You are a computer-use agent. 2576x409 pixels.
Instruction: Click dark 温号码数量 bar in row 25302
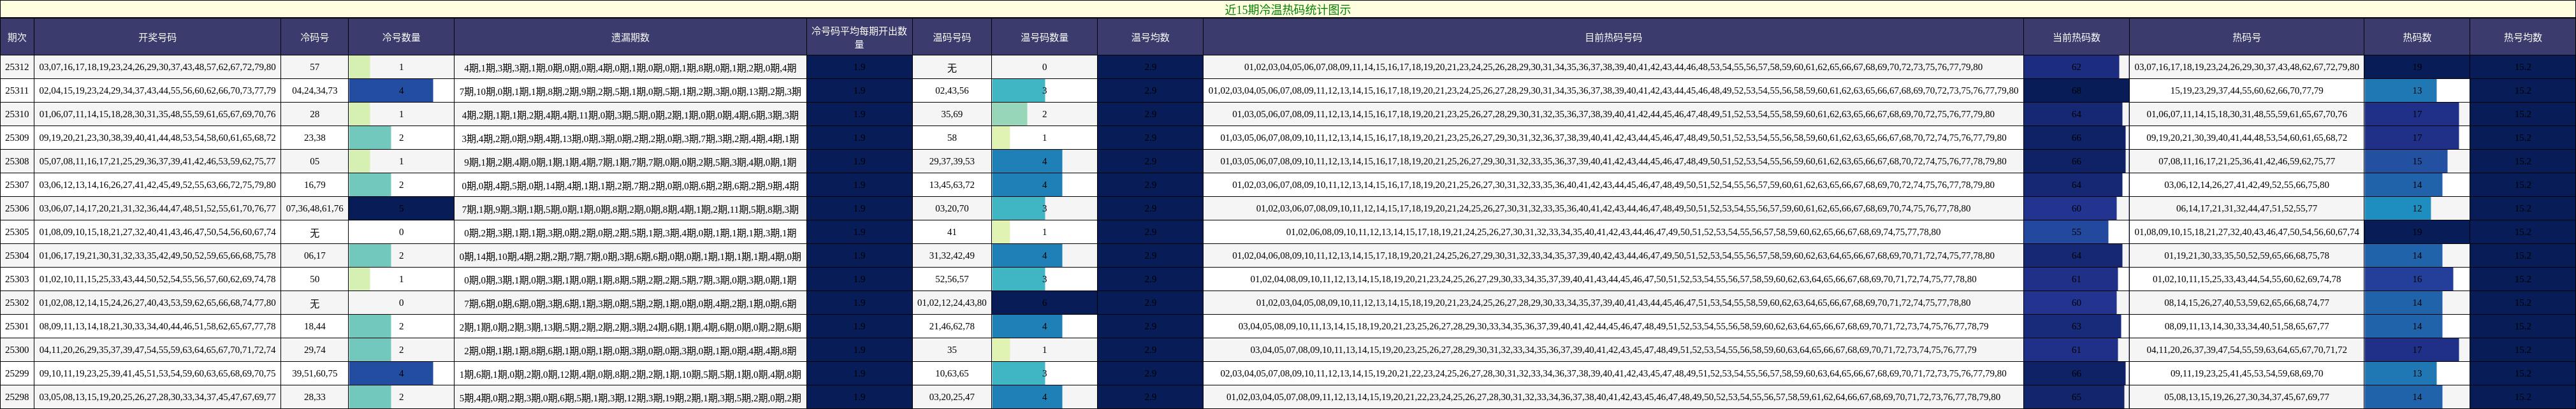point(1044,302)
